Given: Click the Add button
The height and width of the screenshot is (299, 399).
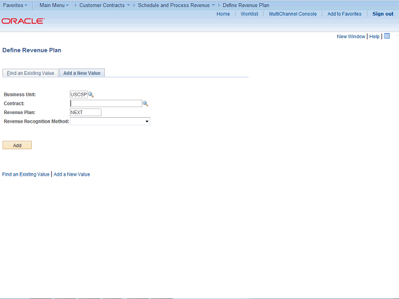Looking at the screenshot, I should pos(17,145).
